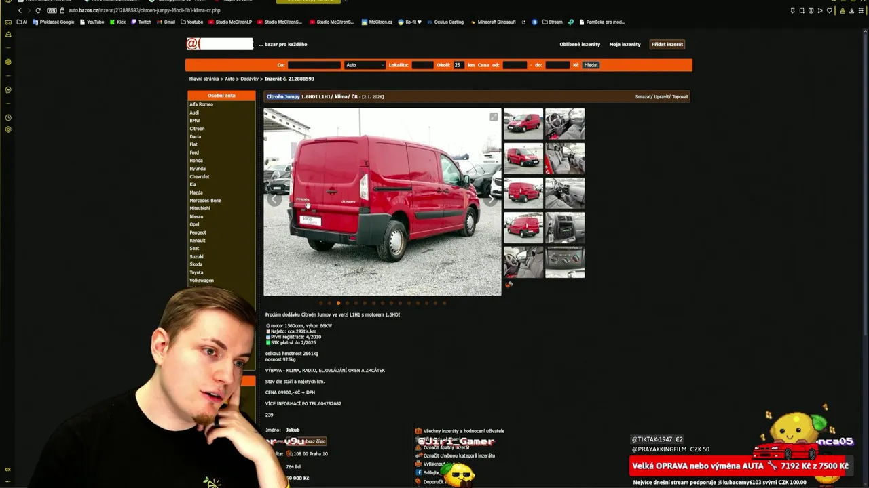This screenshot has width=869, height=488.
Task: Select Mercedes-Benz in the brand list
Action: point(205,201)
